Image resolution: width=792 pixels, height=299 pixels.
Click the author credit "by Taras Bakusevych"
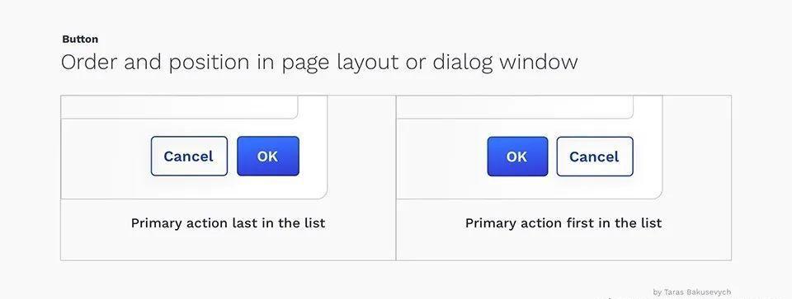click(x=691, y=292)
